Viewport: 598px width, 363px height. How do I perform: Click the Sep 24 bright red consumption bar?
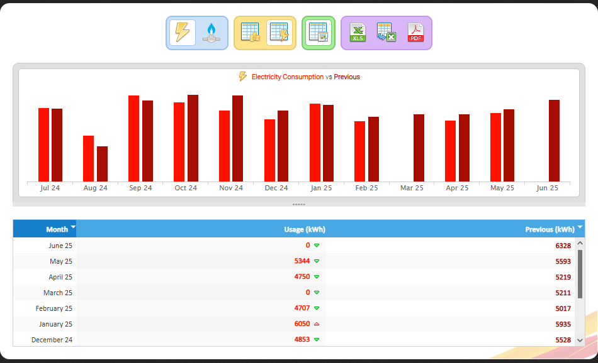tap(134, 139)
